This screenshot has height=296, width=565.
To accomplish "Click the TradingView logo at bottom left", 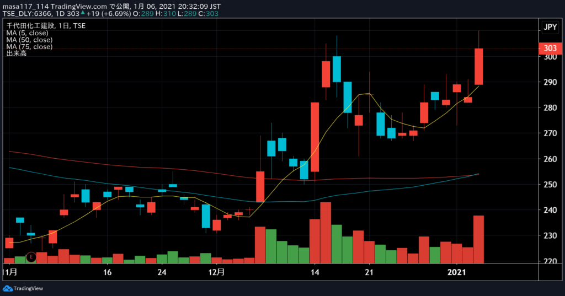I will coord(23,288).
